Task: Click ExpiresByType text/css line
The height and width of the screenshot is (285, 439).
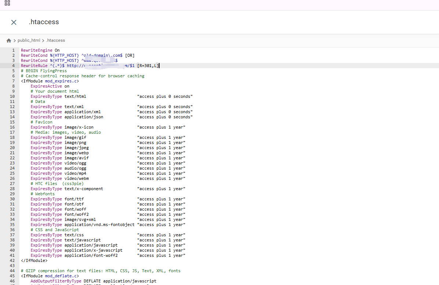Action: coord(108,235)
